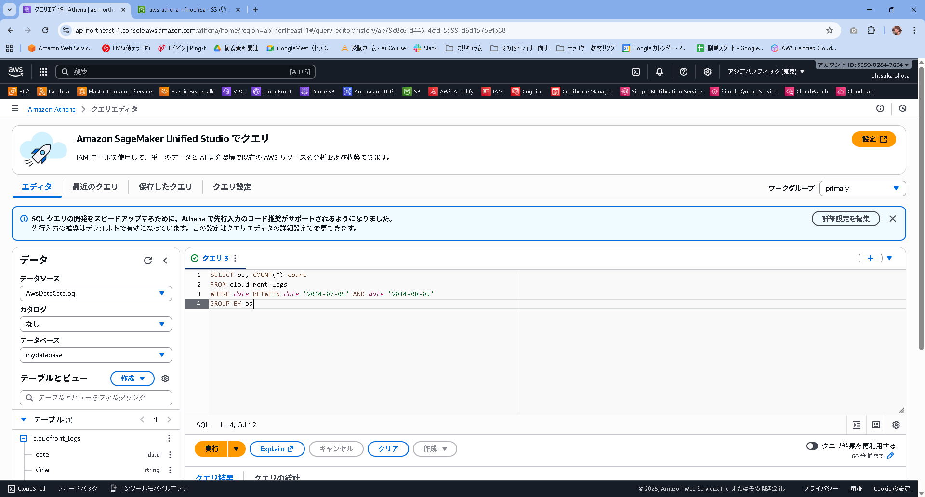Open the editor keyboard shortcuts icon
The height and width of the screenshot is (497, 925).
pos(876,425)
